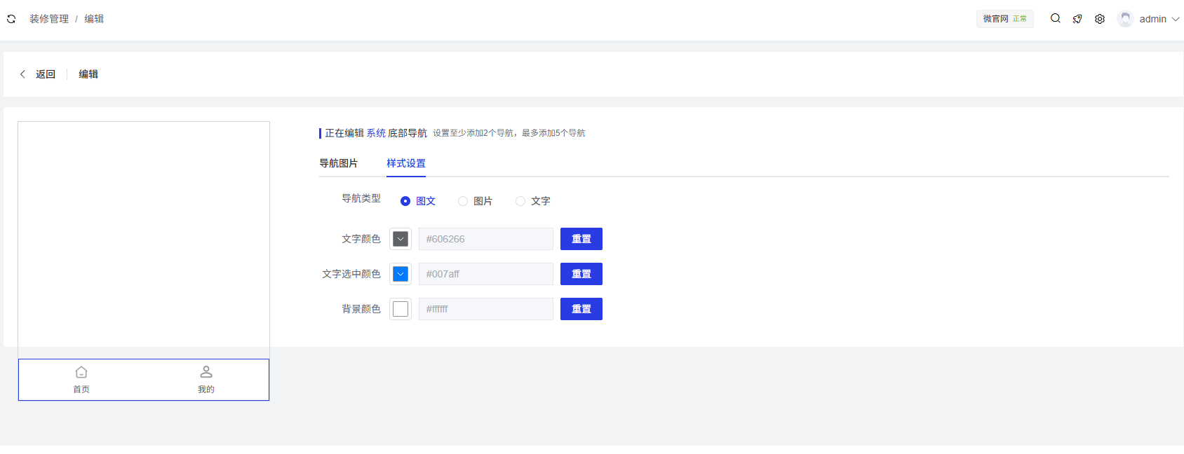Click the rocket icon in the header
This screenshot has height=454, width=1184.
(1077, 19)
